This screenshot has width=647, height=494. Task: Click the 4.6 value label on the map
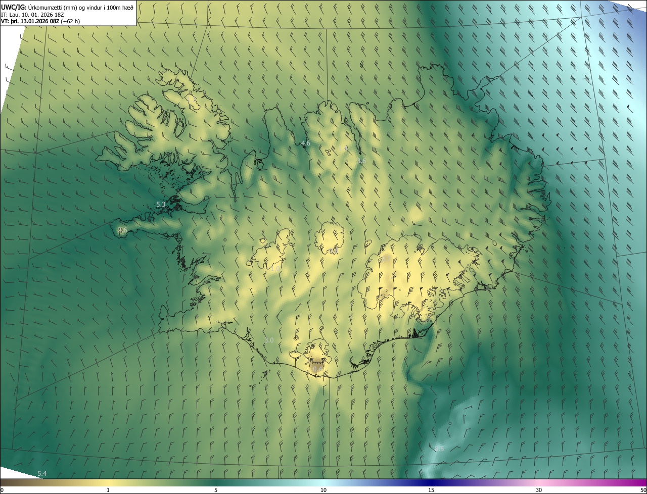(306, 143)
